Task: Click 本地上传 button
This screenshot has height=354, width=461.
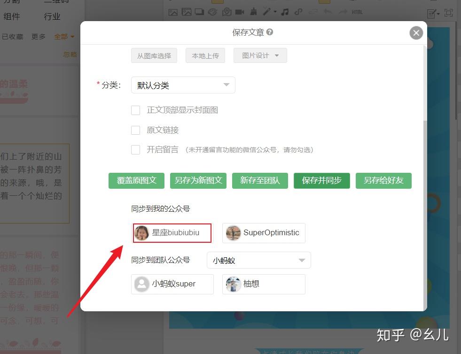Action: (205, 55)
